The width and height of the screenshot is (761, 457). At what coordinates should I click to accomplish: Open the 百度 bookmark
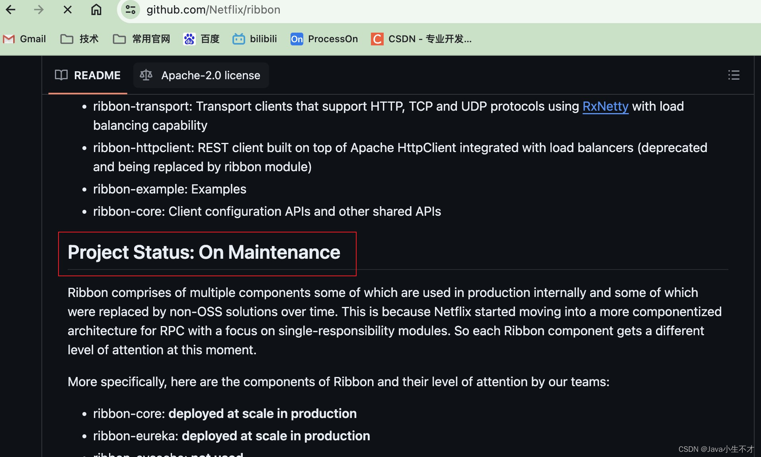point(201,39)
